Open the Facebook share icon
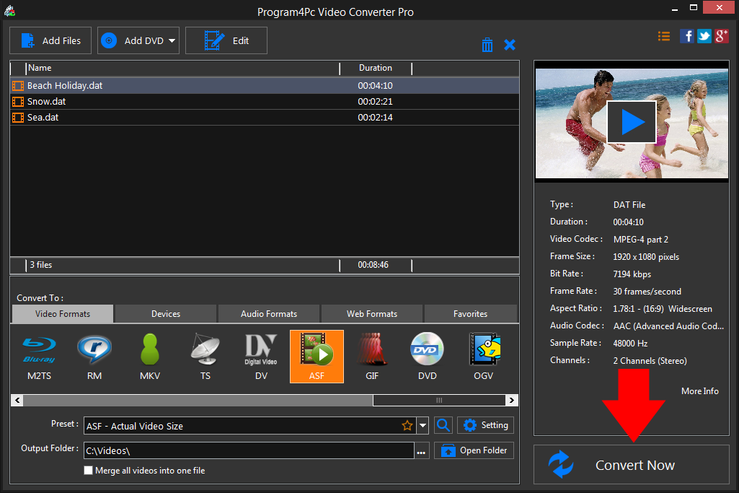This screenshot has height=493, width=739. [x=687, y=36]
